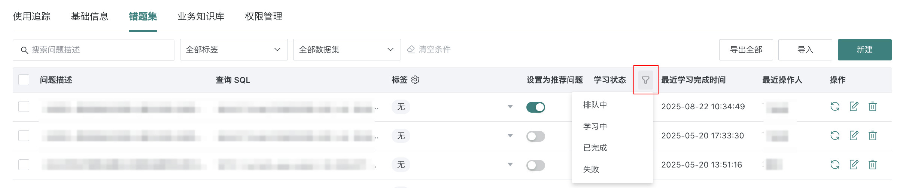The height and width of the screenshot is (188, 903).
Task: Open tag settings gear next to 标签
Action: 415,80
